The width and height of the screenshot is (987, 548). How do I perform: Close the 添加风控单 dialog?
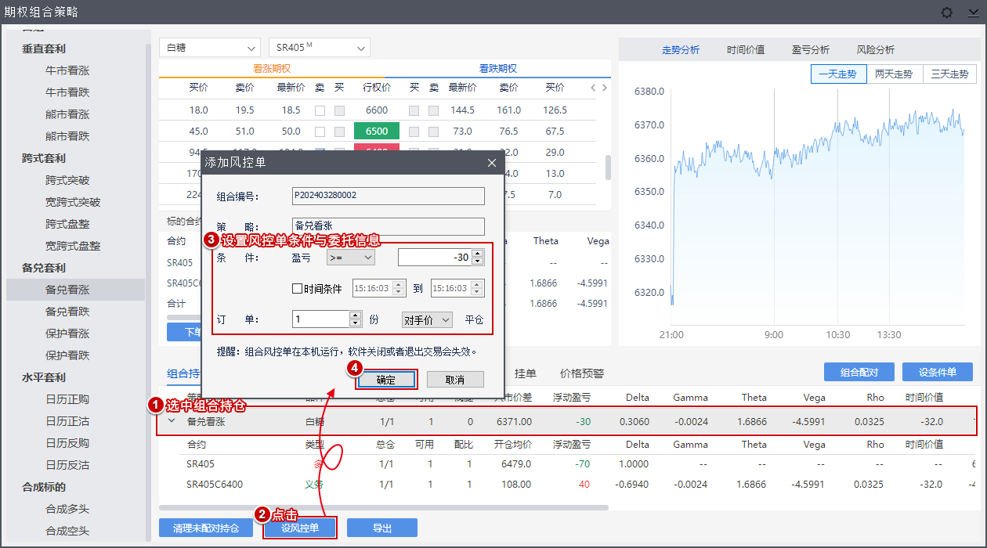point(492,163)
